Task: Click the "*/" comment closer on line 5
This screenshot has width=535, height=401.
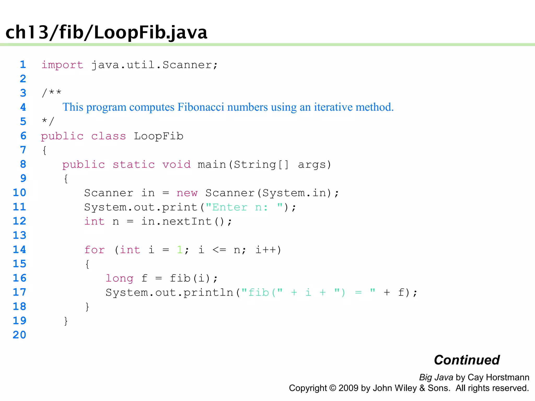Action: (x=48, y=121)
